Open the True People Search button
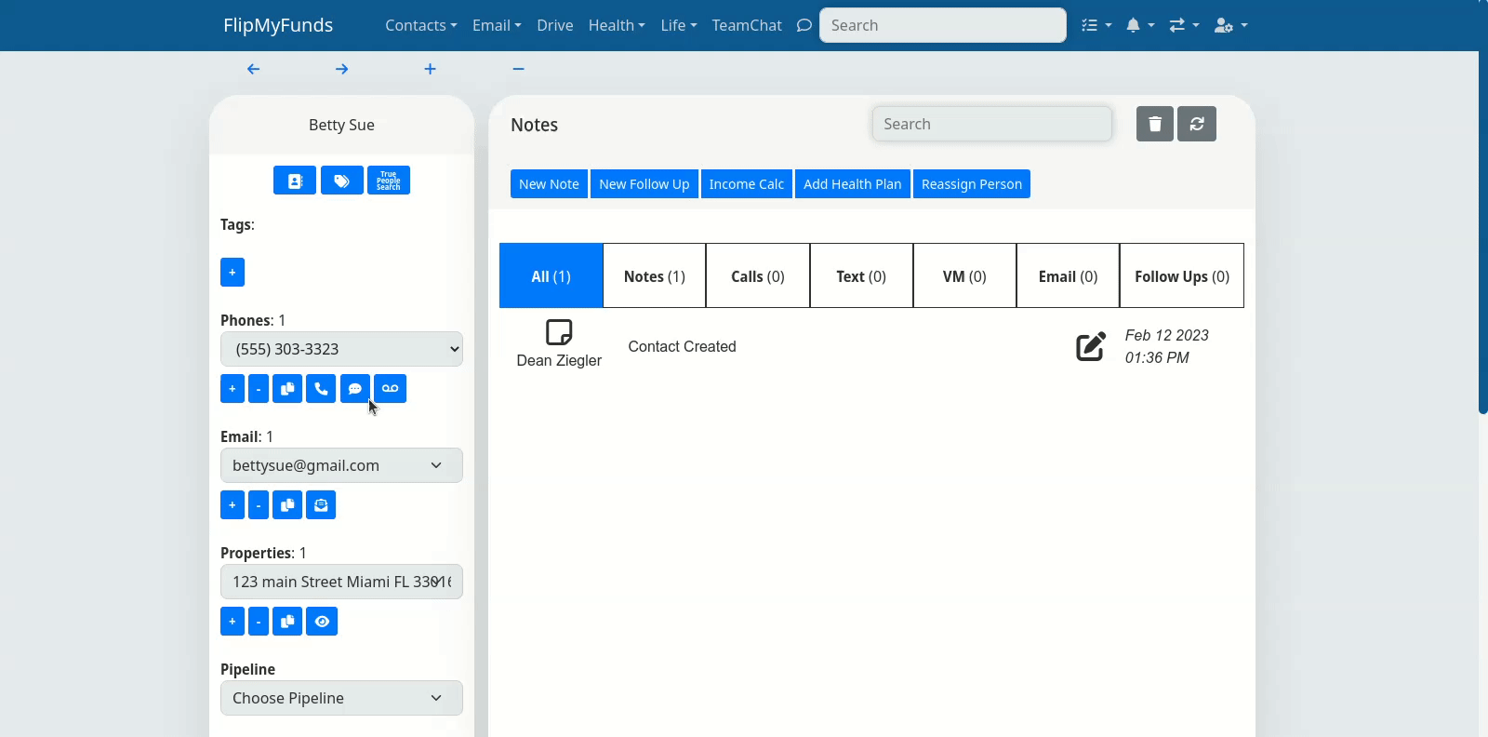The width and height of the screenshot is (1488, 737). pyautogui.click(x=389, y=181)
